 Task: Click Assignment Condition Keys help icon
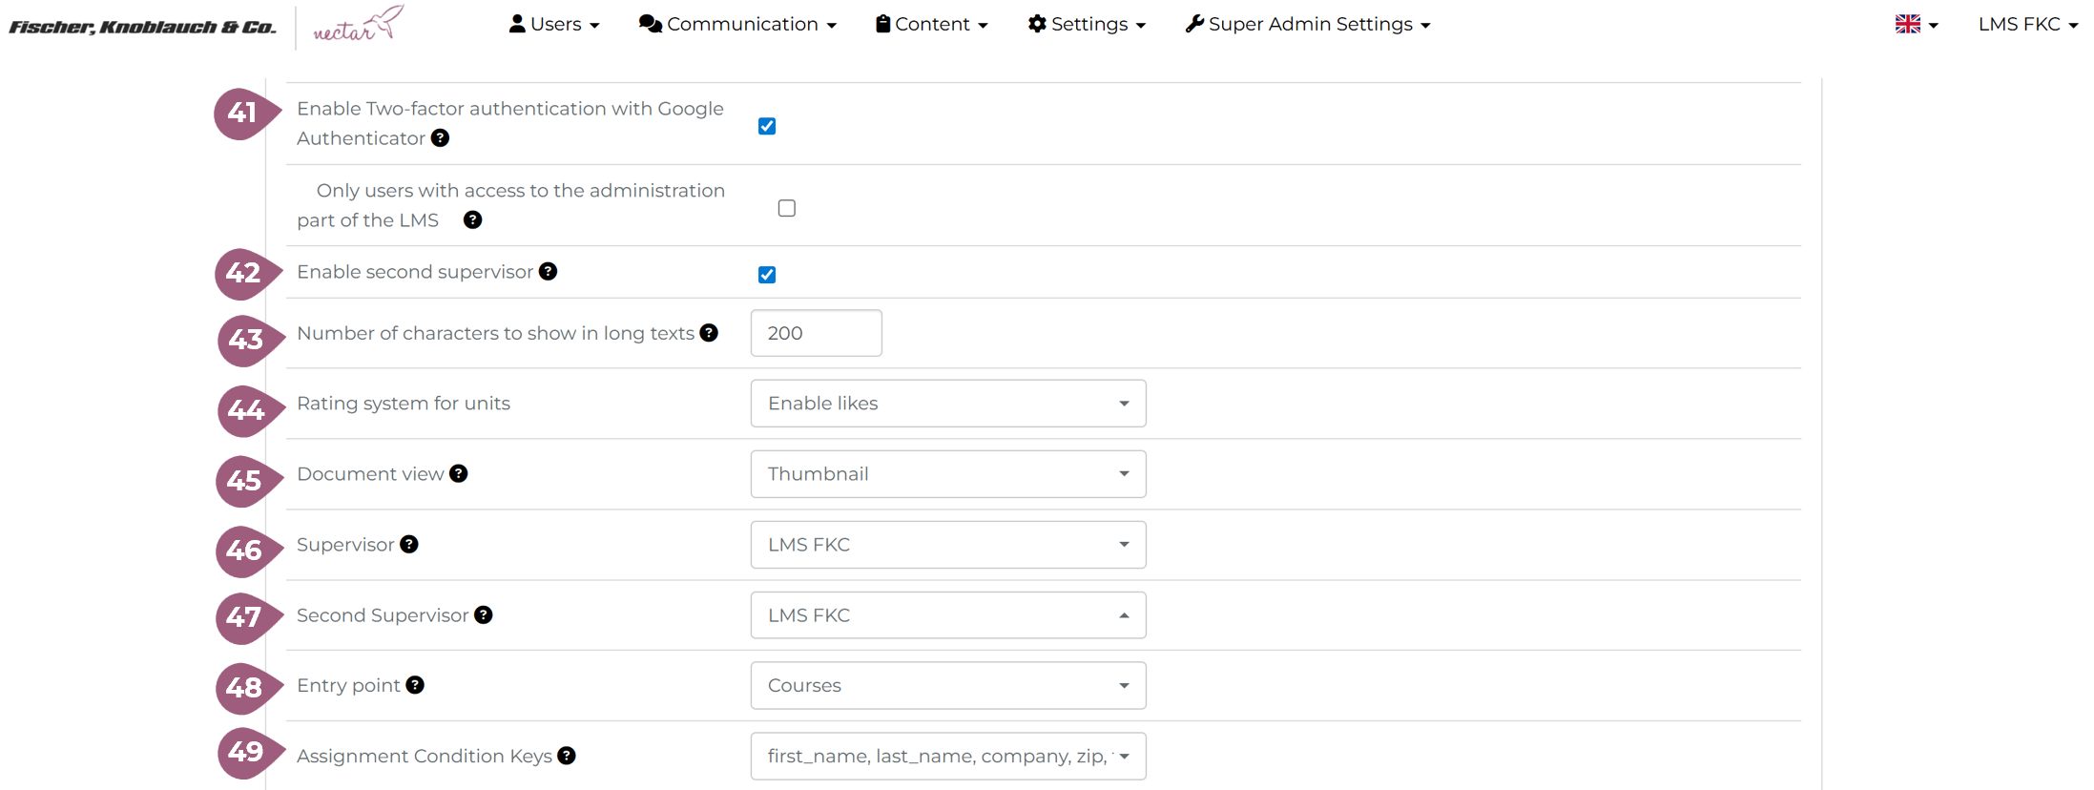567,757
